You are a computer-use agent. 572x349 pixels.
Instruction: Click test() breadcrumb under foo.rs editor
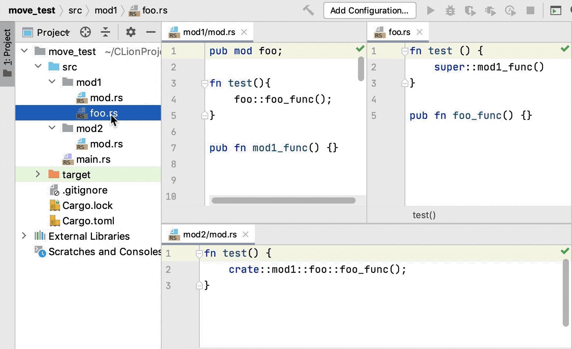click(x=424, y=215)
